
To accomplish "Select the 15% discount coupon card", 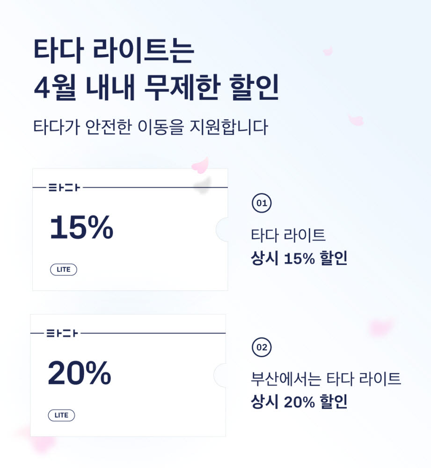I will click(130, 229).
